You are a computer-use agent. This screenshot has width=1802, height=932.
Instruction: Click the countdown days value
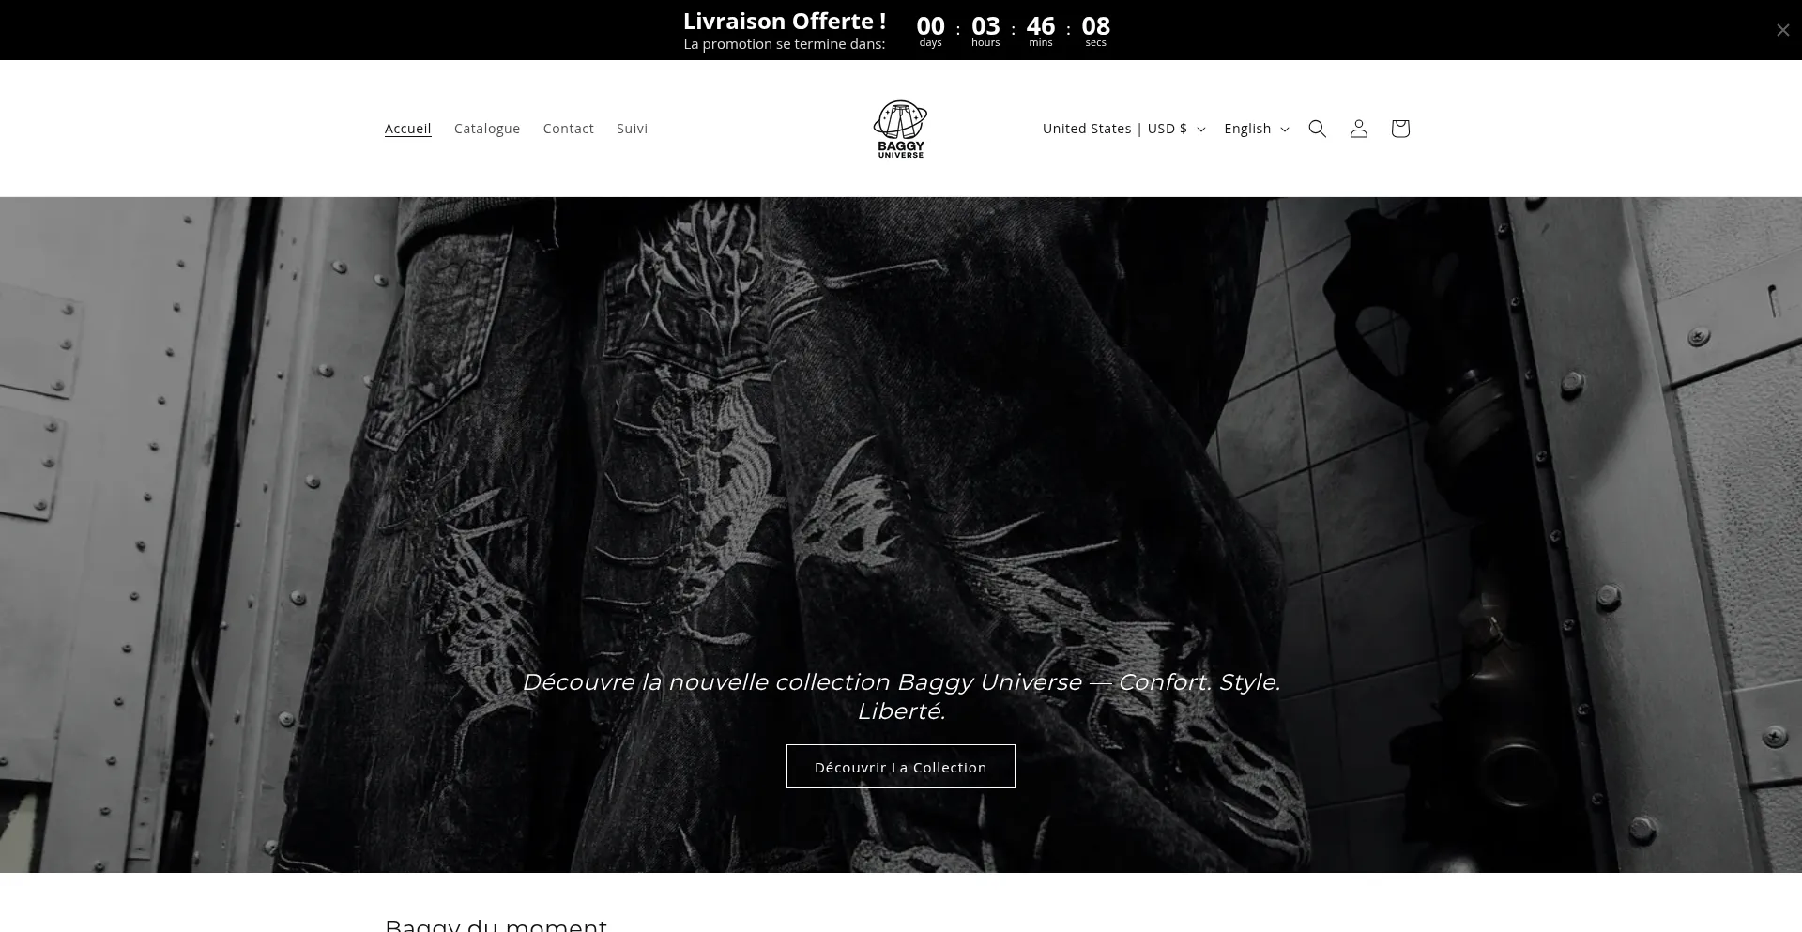click(x=930, y=26)
